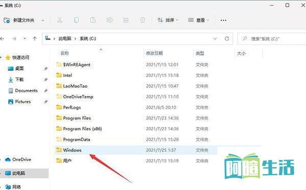Click the 2021/6/5 20:10 date cell
This screenshot has height=190, width=306.
[161, 107]
